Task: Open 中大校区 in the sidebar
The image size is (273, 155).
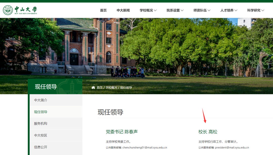Action: (x=56, y=135)
